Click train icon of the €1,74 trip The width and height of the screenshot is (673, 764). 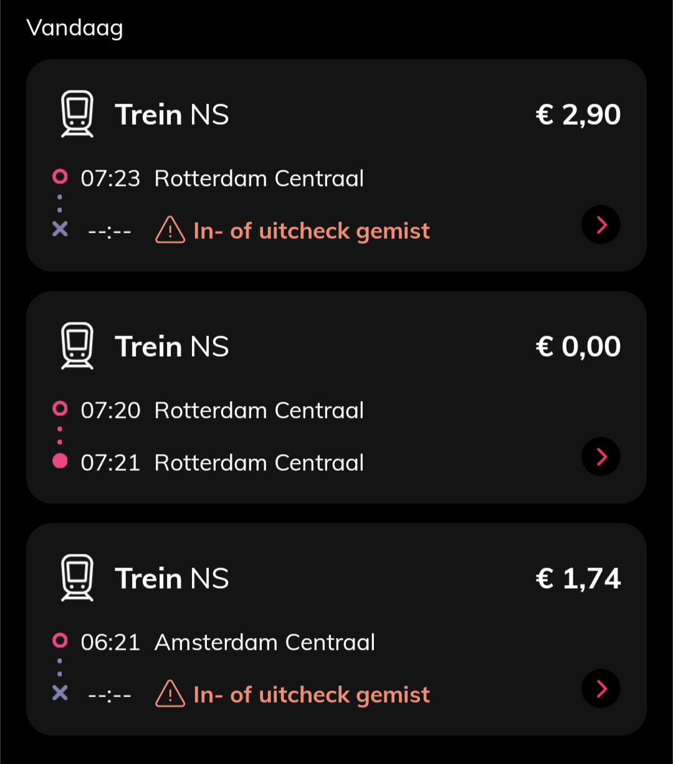77,578
